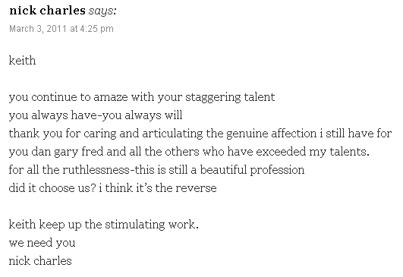Click the words "genuine affection" in the comment
The image size is (403, 277).
[271, 134]
